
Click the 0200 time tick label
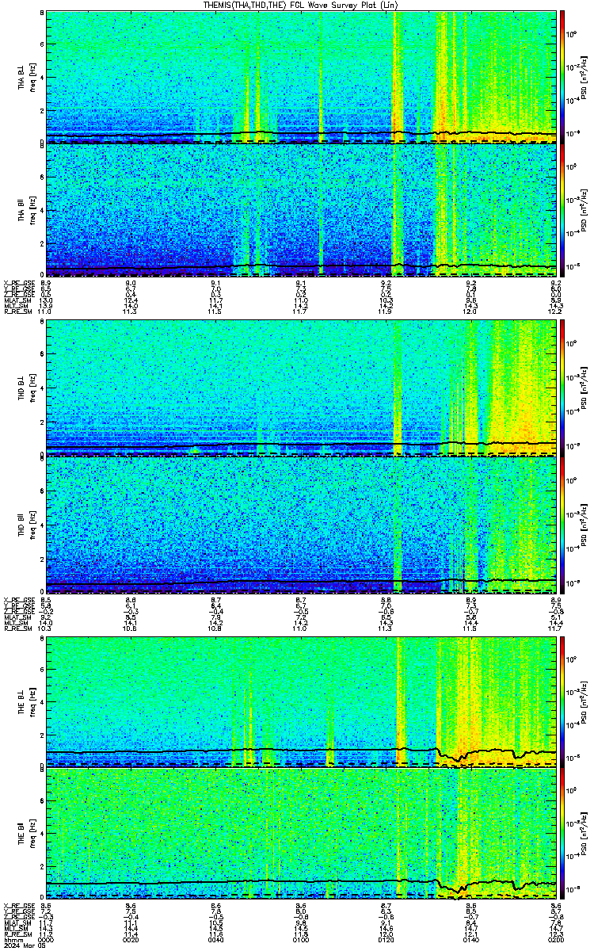555,940
